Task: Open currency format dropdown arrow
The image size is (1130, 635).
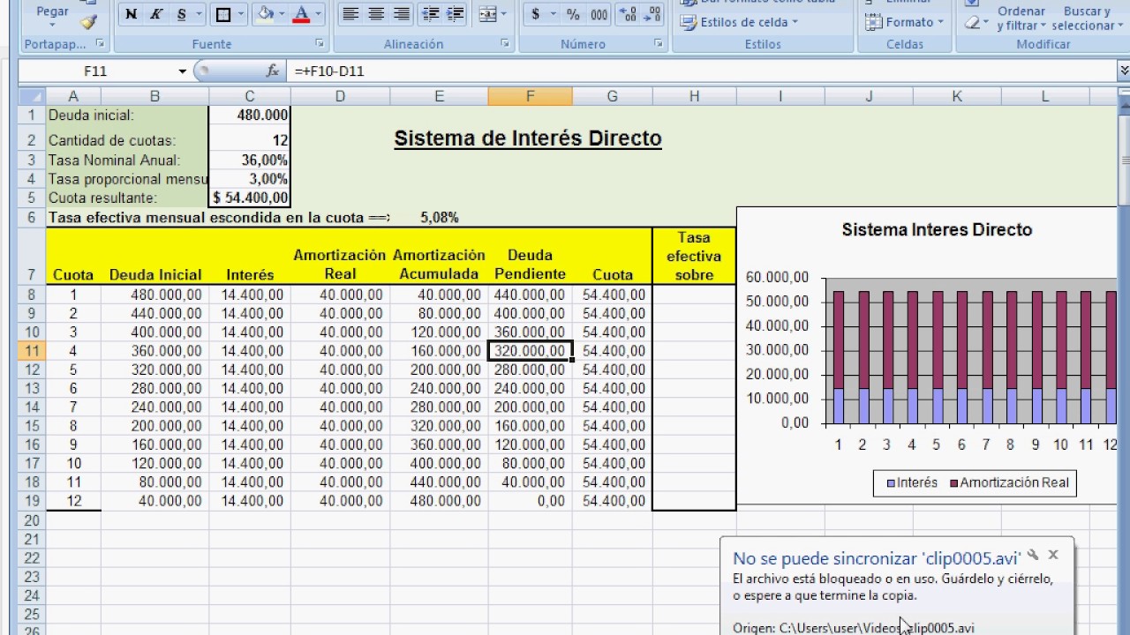Action: [x=554, y=14]
